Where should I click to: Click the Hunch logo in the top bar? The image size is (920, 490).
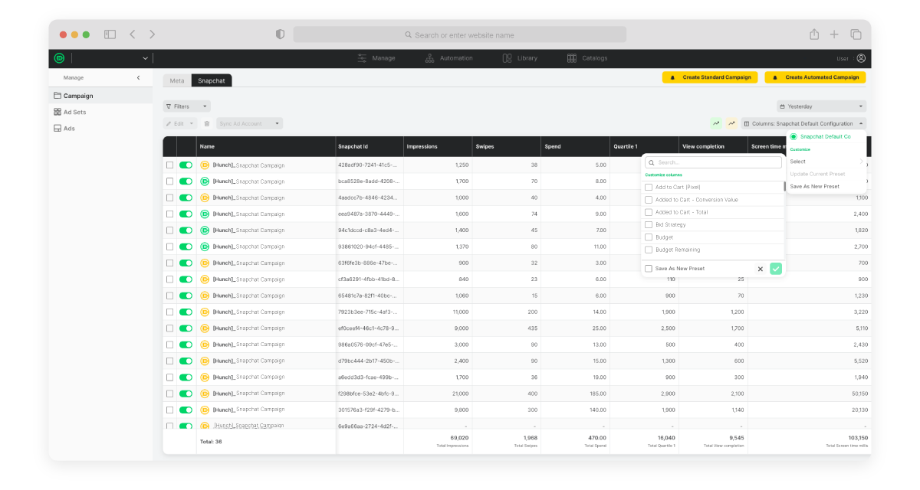coord(59,58)
